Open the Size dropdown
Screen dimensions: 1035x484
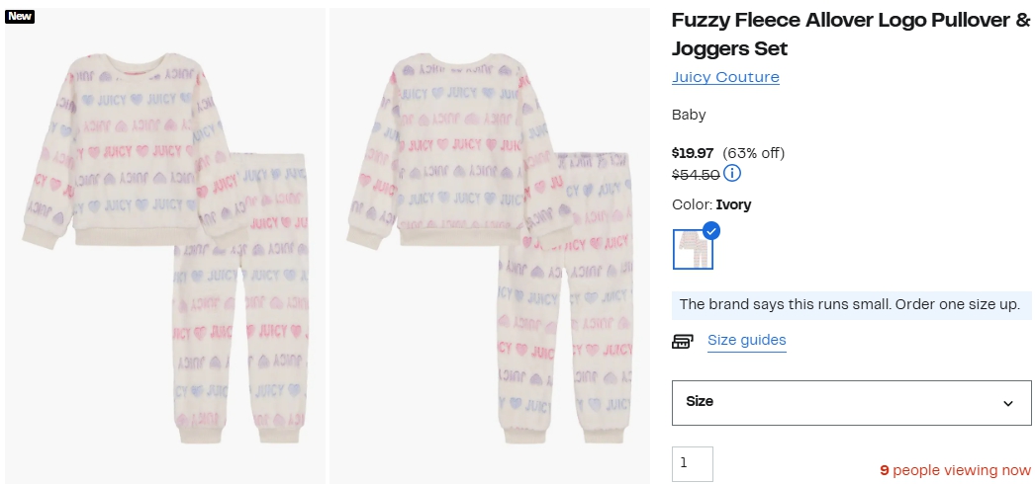852,402
